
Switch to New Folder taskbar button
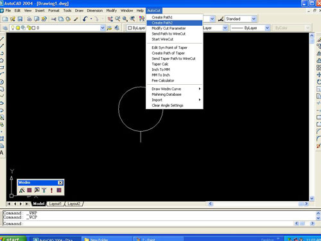(107, 238)
